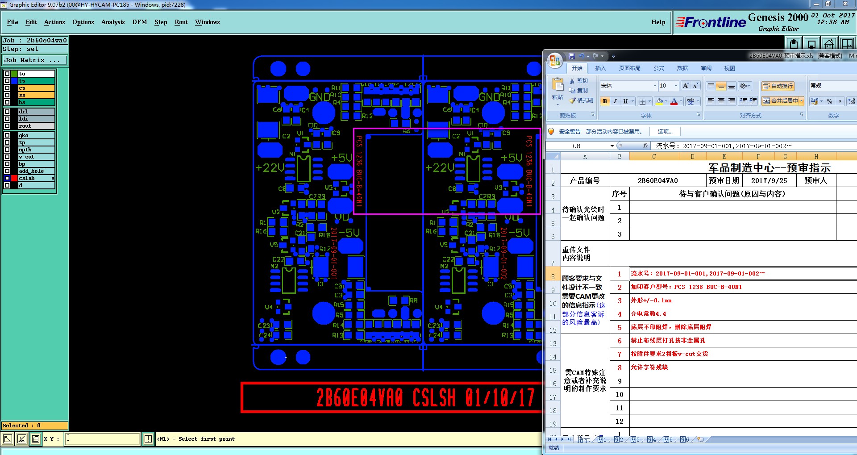Open the Job Matrix button
This screenshot has width=857, height=455.
point(35,60)
